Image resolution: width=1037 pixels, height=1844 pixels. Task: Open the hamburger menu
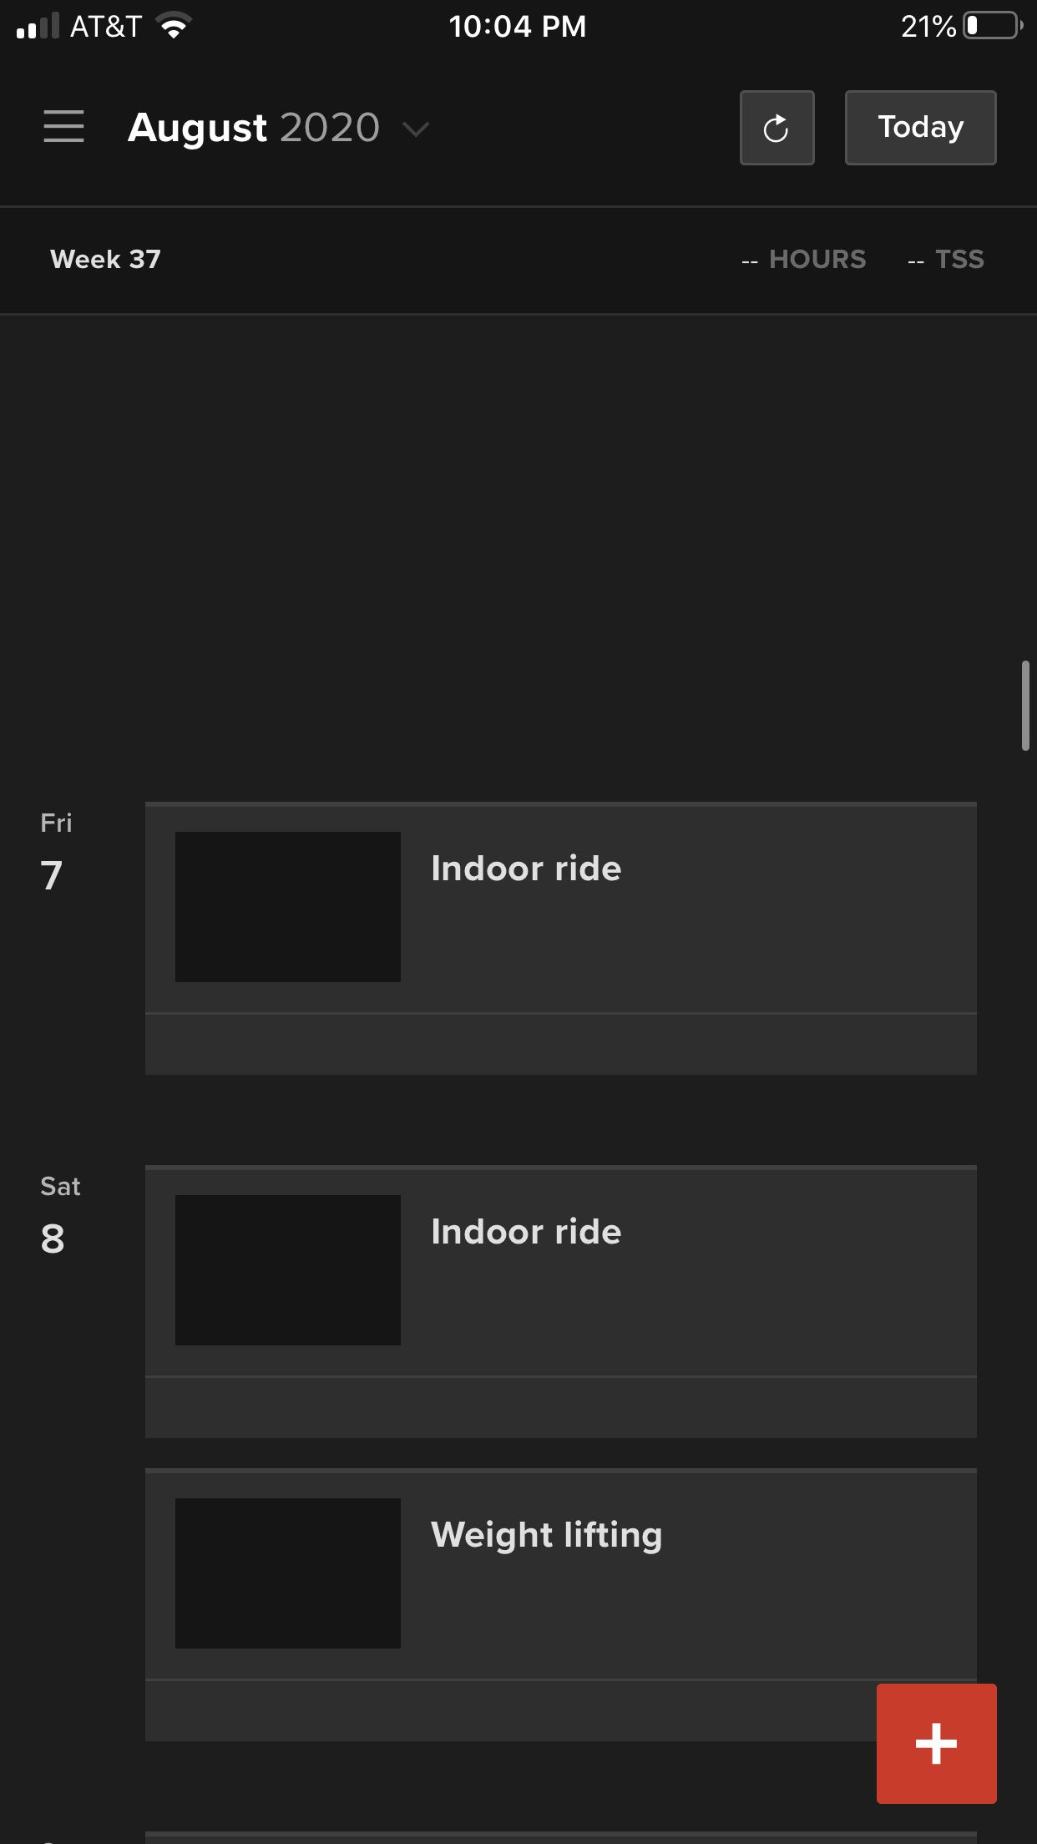[x=63, y=127]
